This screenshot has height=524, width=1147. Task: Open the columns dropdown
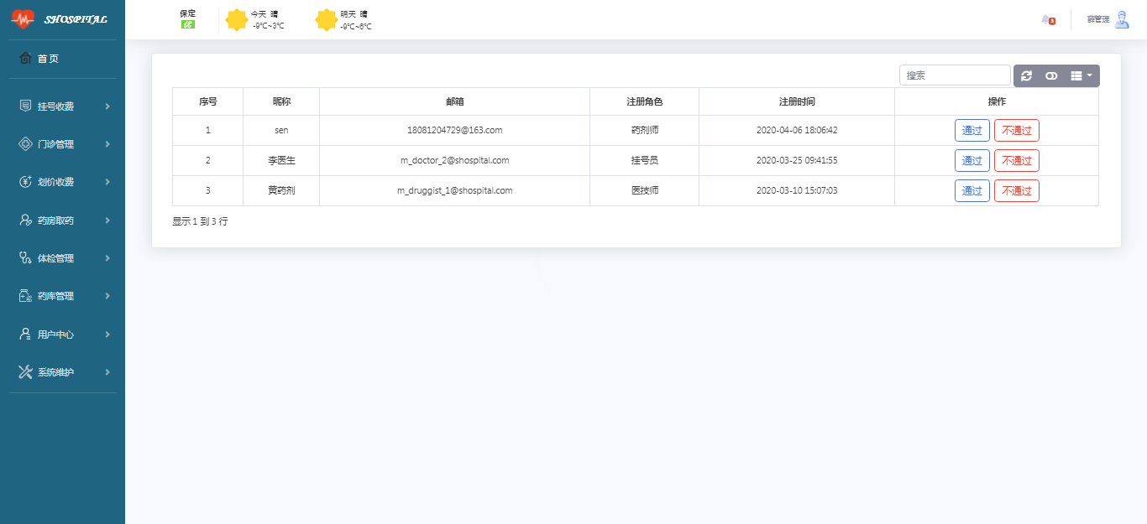(x=1081, y=75)
